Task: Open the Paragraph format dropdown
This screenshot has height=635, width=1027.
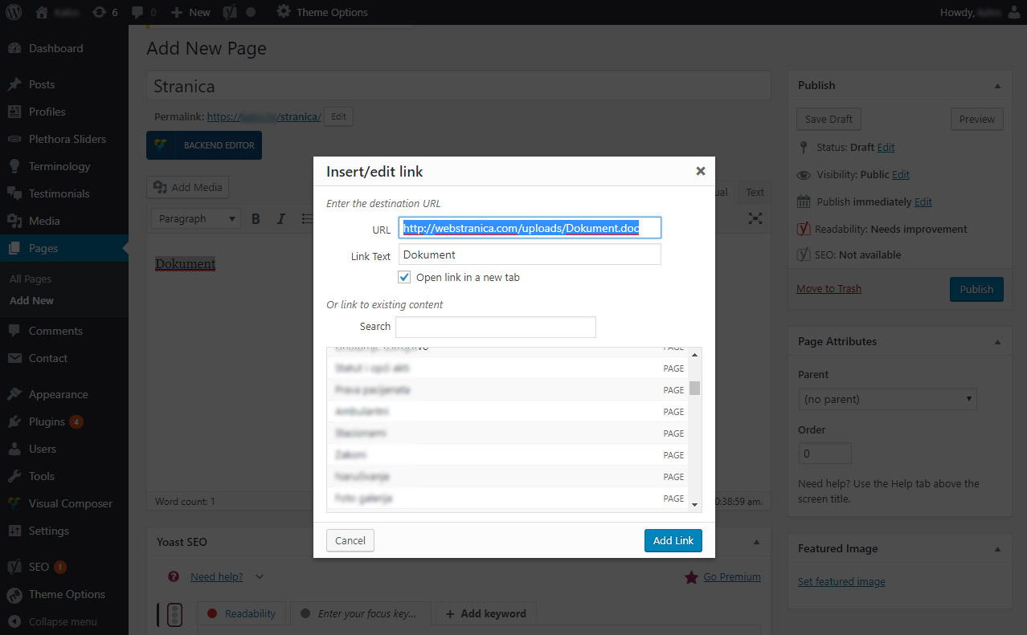Action: pos(197,219)
